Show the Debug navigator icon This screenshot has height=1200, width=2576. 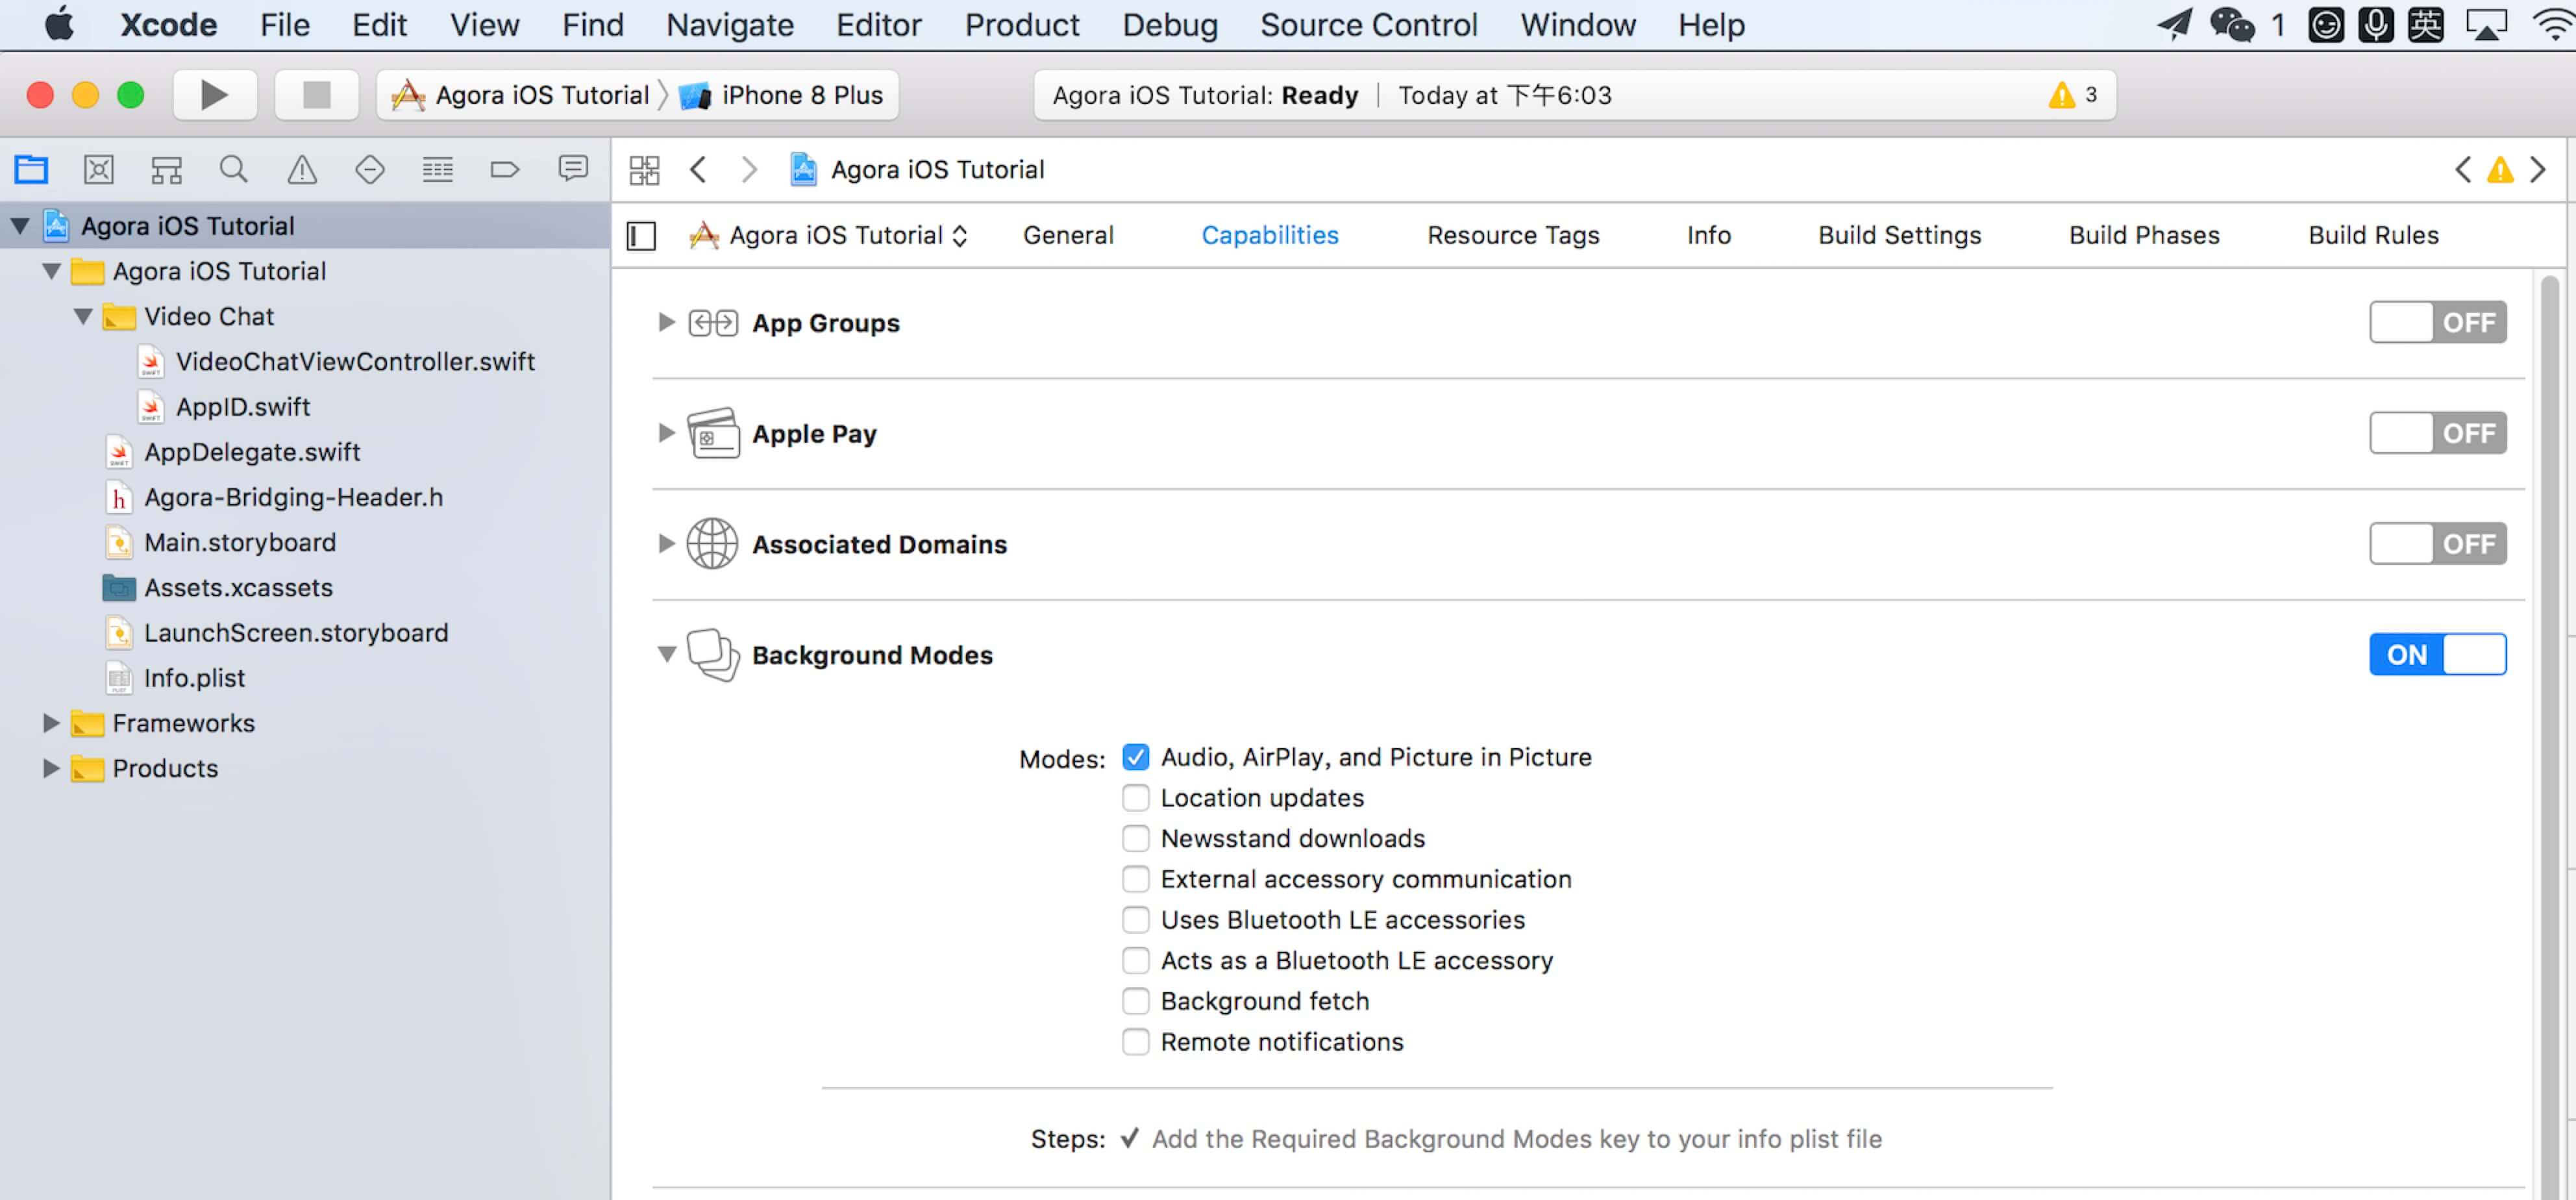437,169
